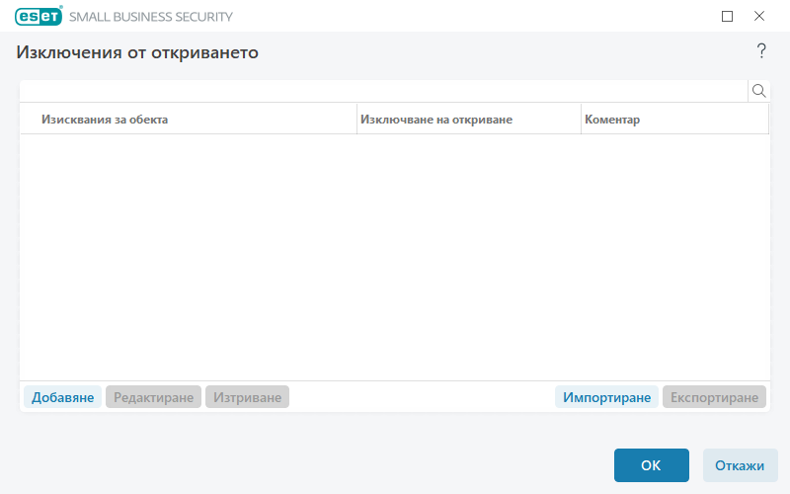Click the Експортиране button
Image resolution: width=790 pixels, height=494 pixels.
[714, 397]
